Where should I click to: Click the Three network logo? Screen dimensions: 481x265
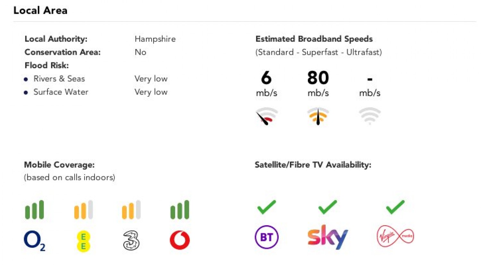pos(131,241)
